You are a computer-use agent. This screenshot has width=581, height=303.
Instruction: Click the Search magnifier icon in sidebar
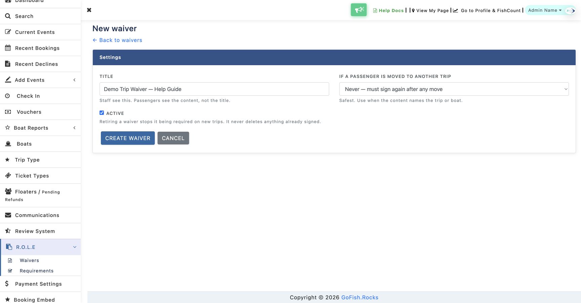(x=8, y=16)
